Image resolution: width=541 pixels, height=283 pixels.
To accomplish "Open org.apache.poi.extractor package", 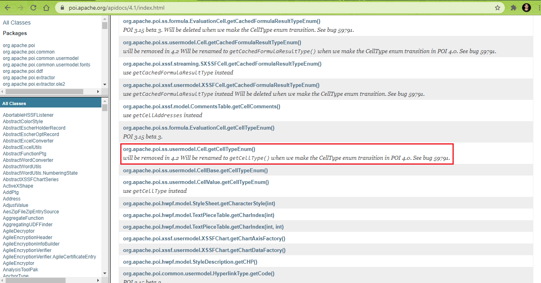I will [x=29, y=78].
